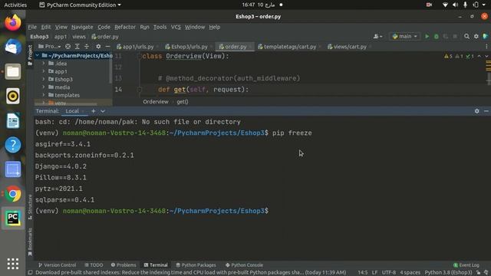Open PyCharm Community Edition app menu
Screen dimensions: 491x276
tap(80, 5)
